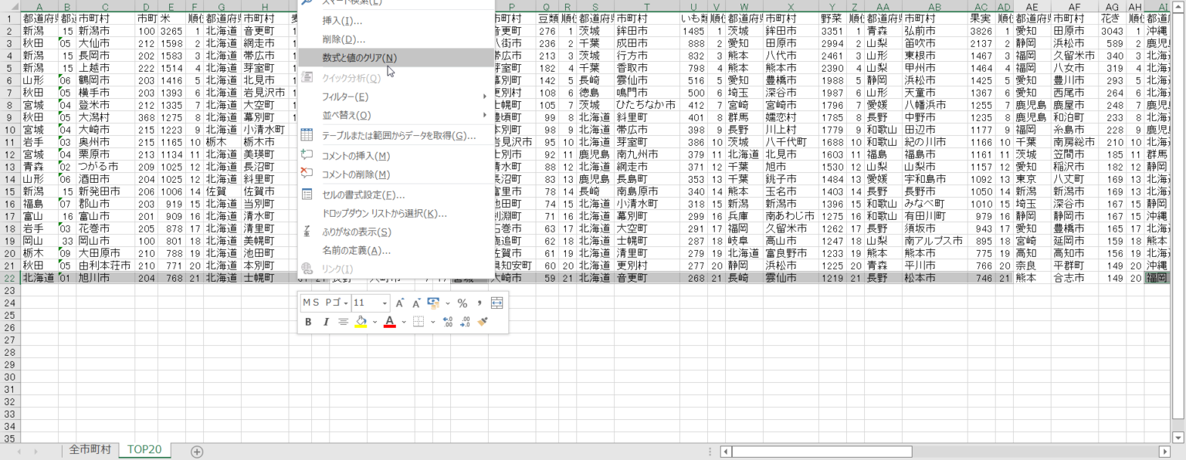
Task: Click the increase font size icon
Action: pyautogui.click(x=400, y=303)
